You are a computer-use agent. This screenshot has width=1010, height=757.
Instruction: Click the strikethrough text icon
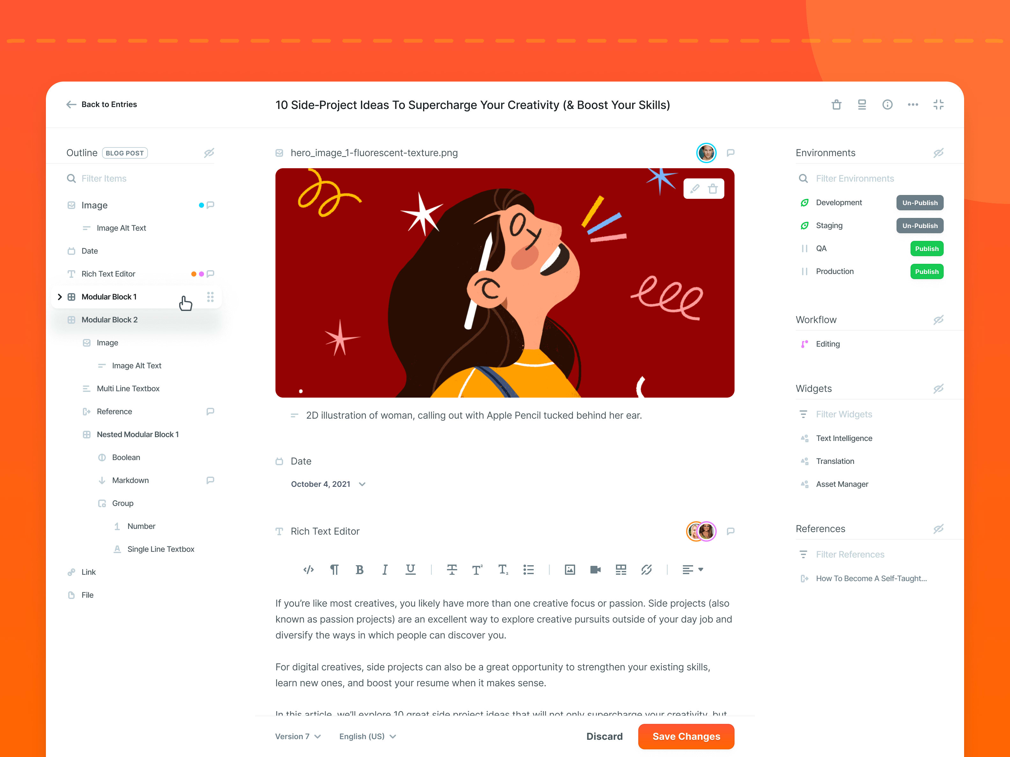pyautogui.click(x=450, y=569)
